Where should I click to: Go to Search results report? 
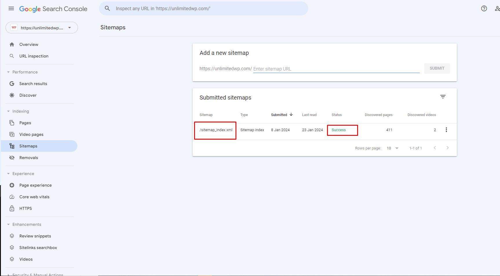point(39,84)
